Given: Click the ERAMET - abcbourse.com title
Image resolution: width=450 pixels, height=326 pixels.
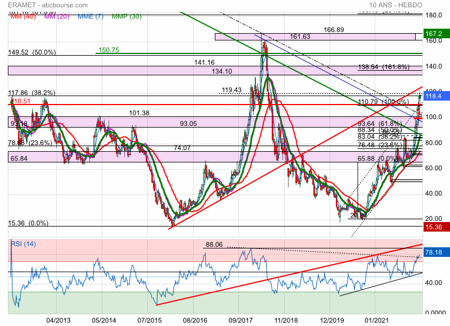Looking at the screenshot, I should [x=48, y=5].
